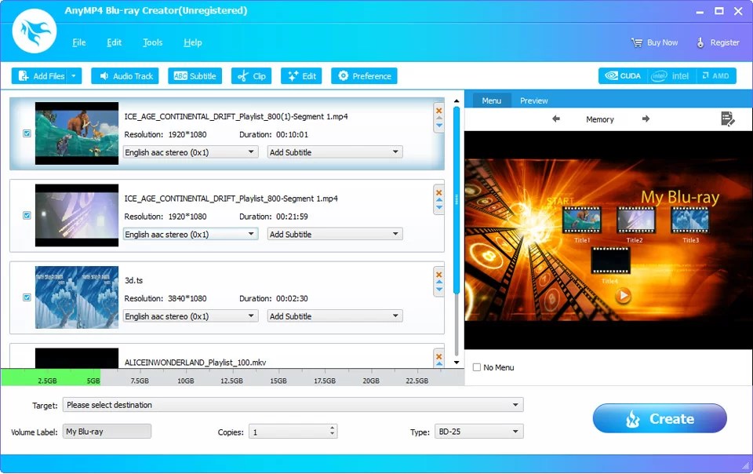Open the Clip tool
The width and height of the screenshot is (753, 474).
(251, 75)
